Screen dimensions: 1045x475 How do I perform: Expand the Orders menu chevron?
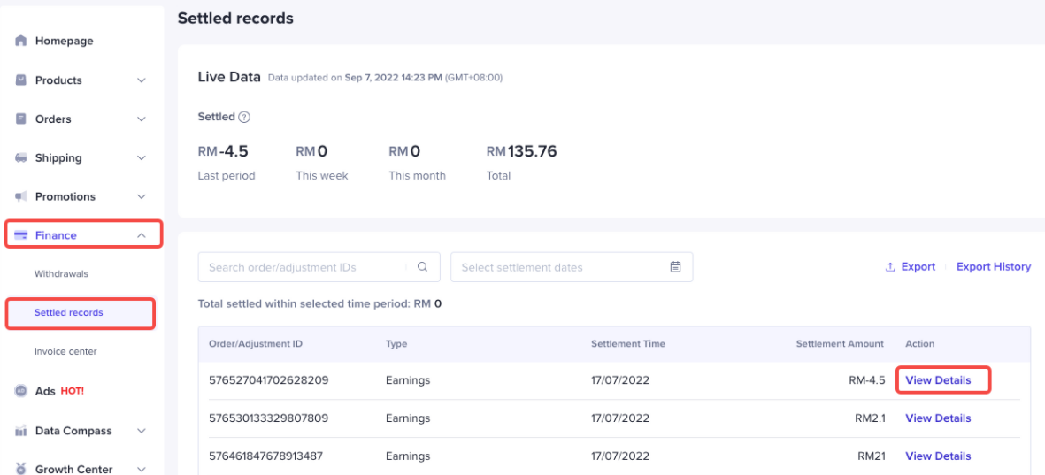pos(141,119)
